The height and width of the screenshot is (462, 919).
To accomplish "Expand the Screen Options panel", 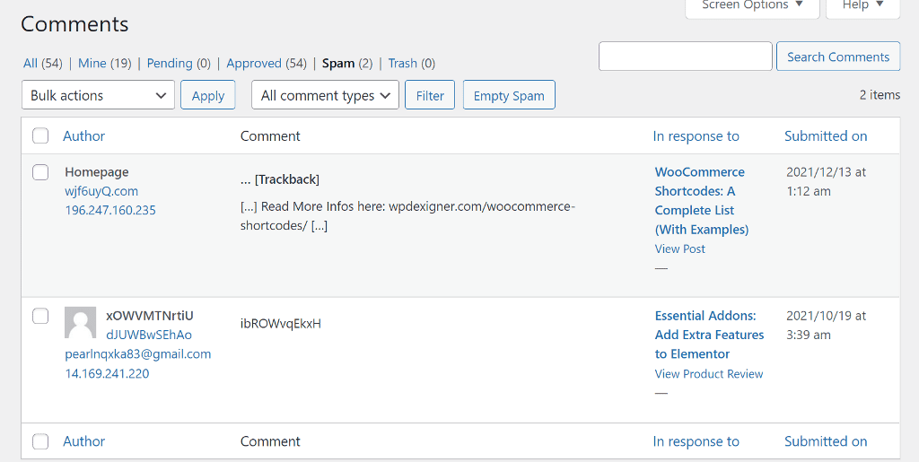I will (752, 5).
